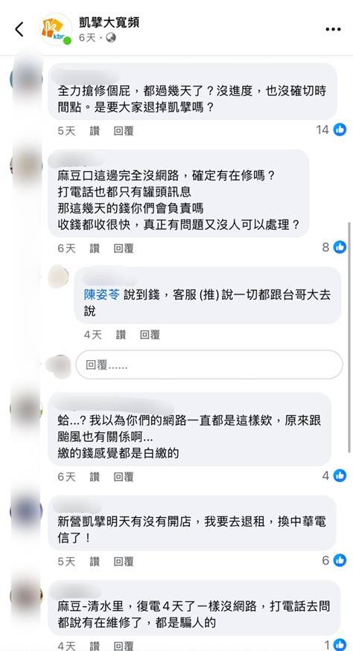Reply to the 全力搶修個屁 comment

[x=124, y=131]
